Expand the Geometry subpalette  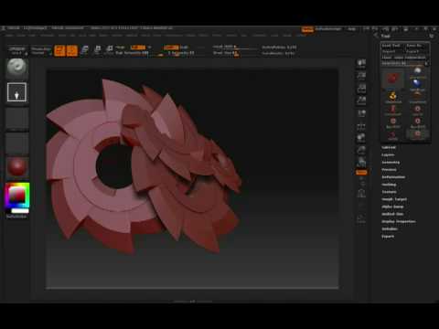point(391,163)
